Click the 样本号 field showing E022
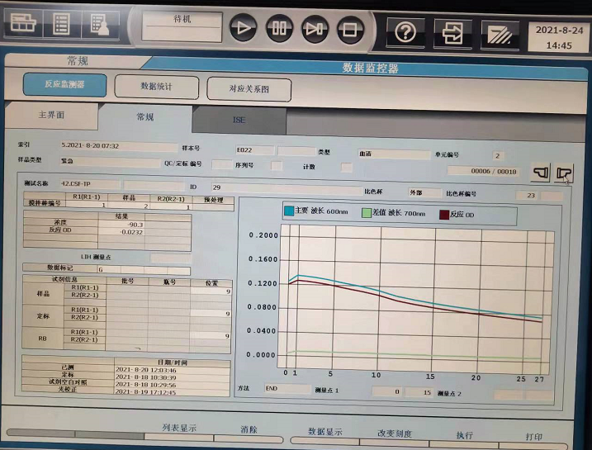 [255, 150]
